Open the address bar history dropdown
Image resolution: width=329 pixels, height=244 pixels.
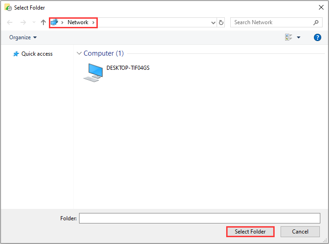click(213, 23)
